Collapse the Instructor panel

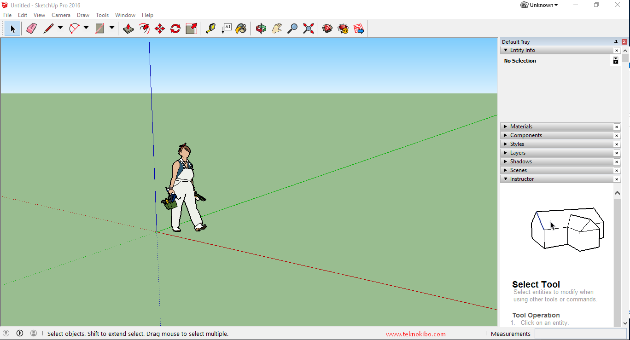[506, 179]
